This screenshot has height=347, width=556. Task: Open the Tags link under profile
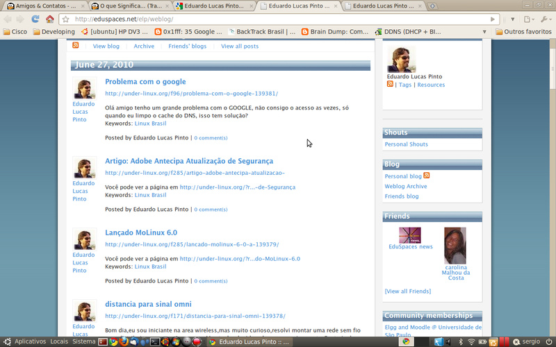coord(405,85)
